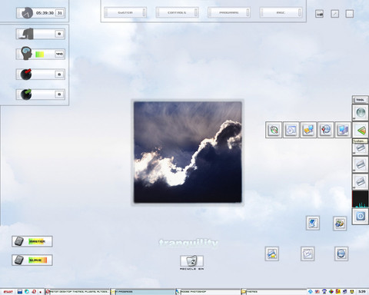Click the Start button
Screen dimensions: 369x295
click(8, 292)
